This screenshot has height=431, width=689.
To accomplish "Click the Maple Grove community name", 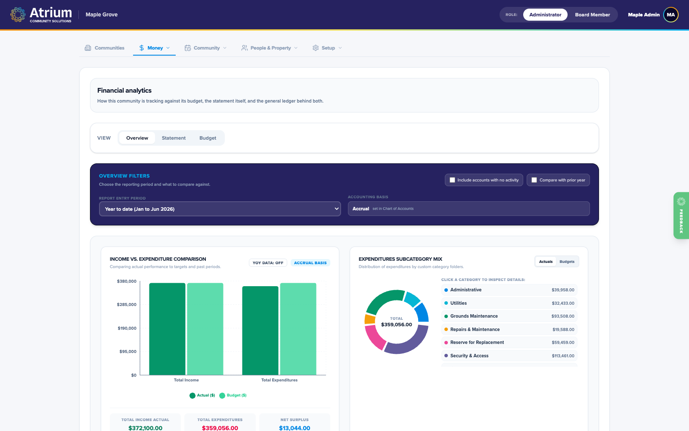I will click(x=102, y=15).
